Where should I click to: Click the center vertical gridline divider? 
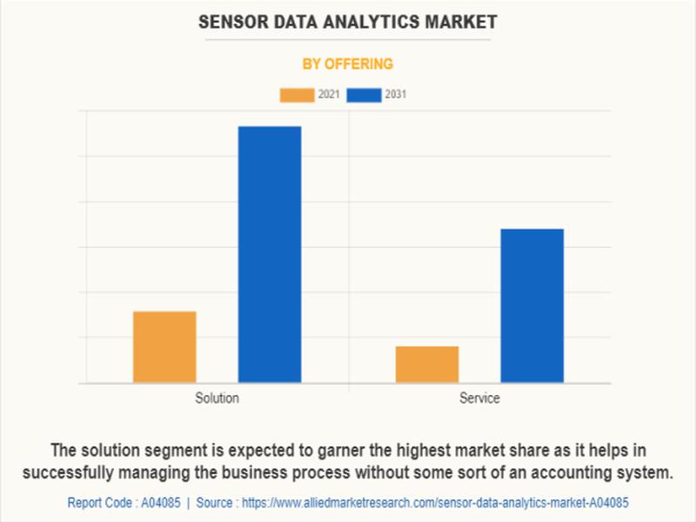pyautogui.click(x=349, y=251)
